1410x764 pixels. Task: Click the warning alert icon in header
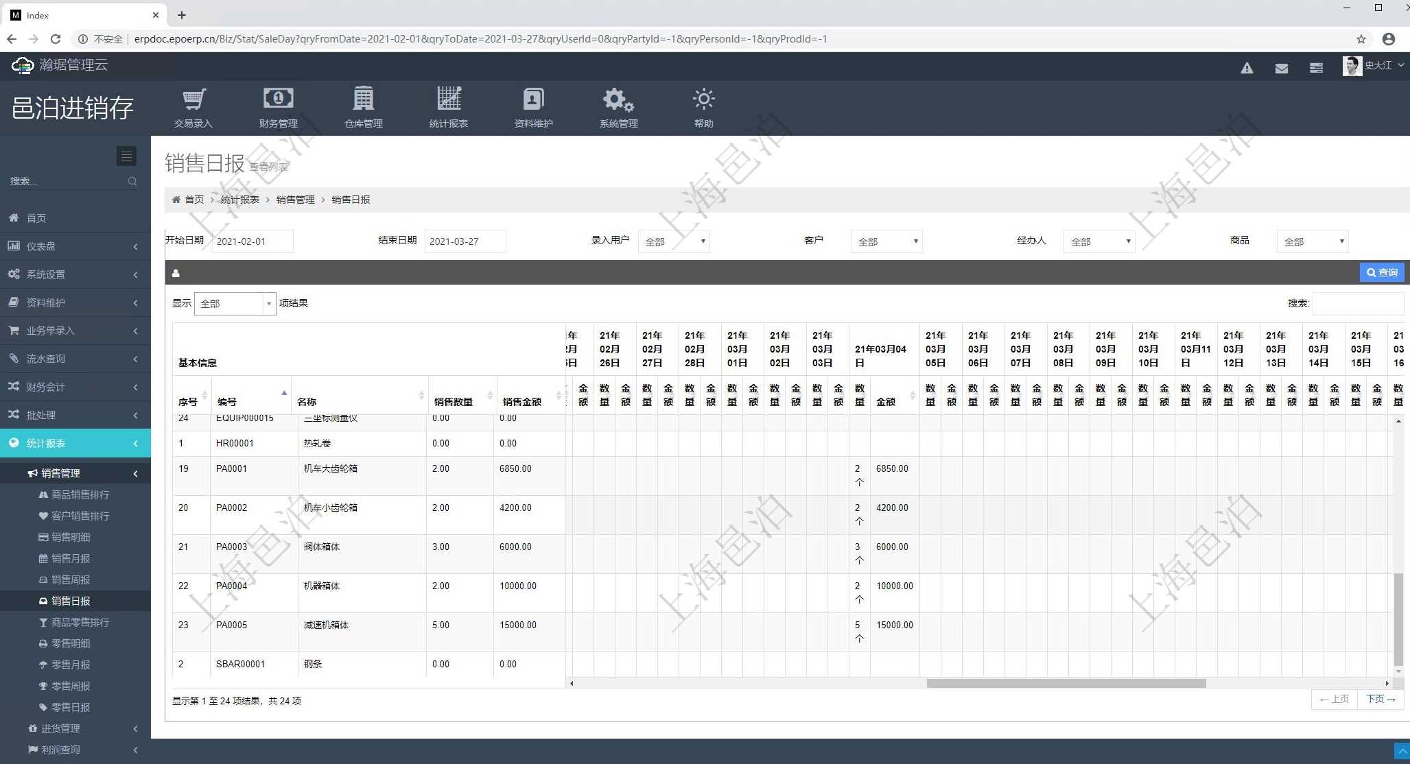tap(1247, 68)
